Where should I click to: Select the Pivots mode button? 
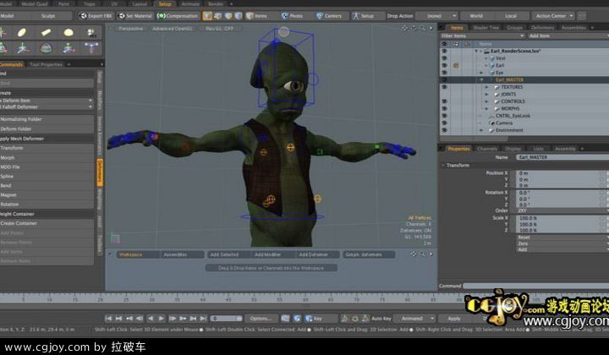point(292,16)
